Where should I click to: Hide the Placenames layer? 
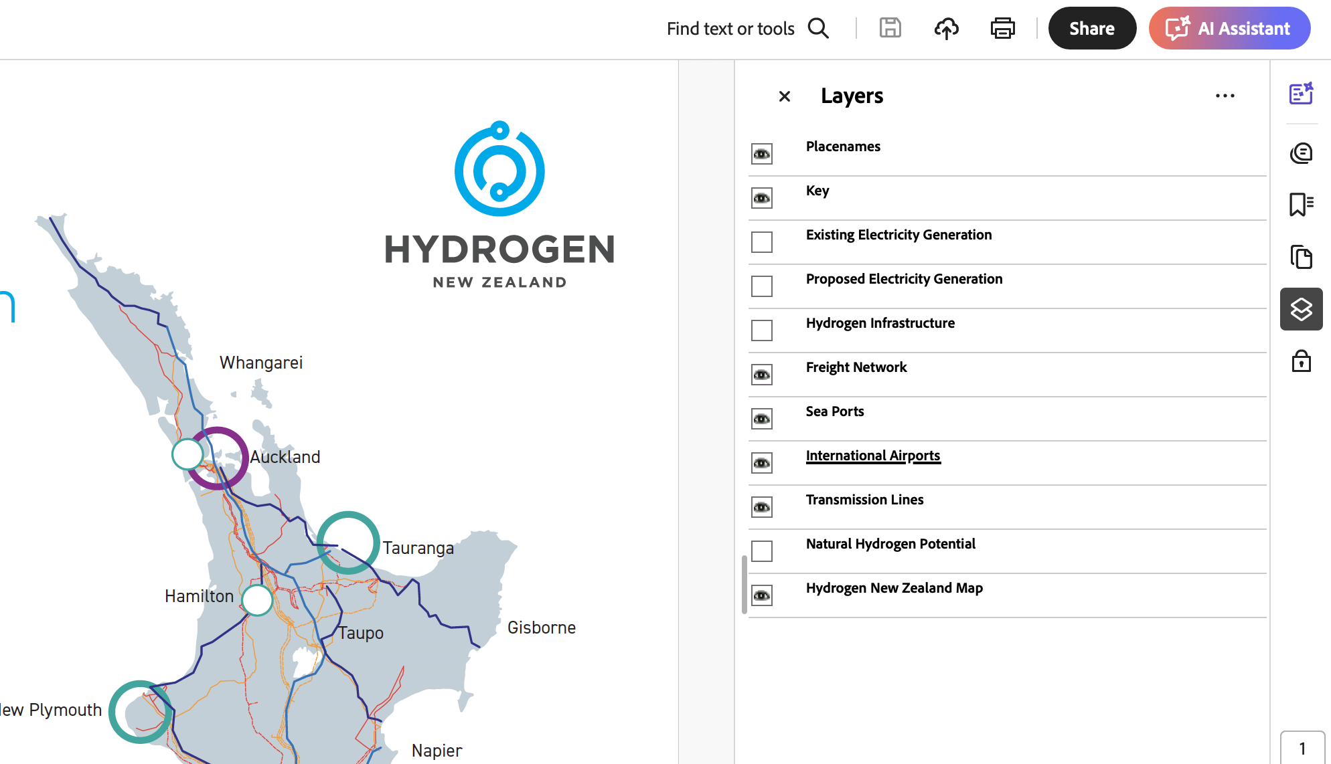[761, 154]
